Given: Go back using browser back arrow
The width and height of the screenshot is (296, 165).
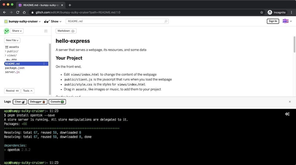Looking at the screenshot, I should pyautogui.click(x=4, y=12).
